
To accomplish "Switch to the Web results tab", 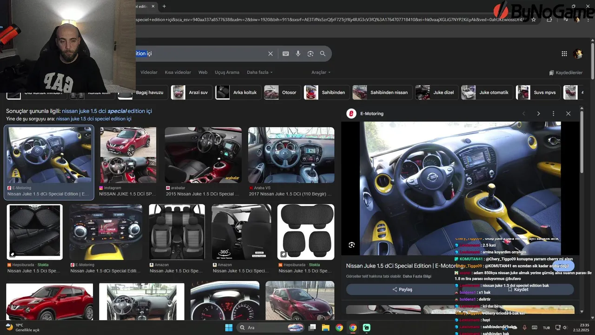I will point(203,73).
